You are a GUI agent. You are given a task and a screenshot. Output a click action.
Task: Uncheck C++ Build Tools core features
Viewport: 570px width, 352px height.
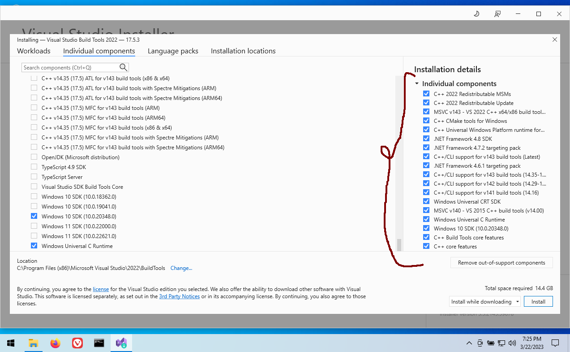(x=426, y=238)
